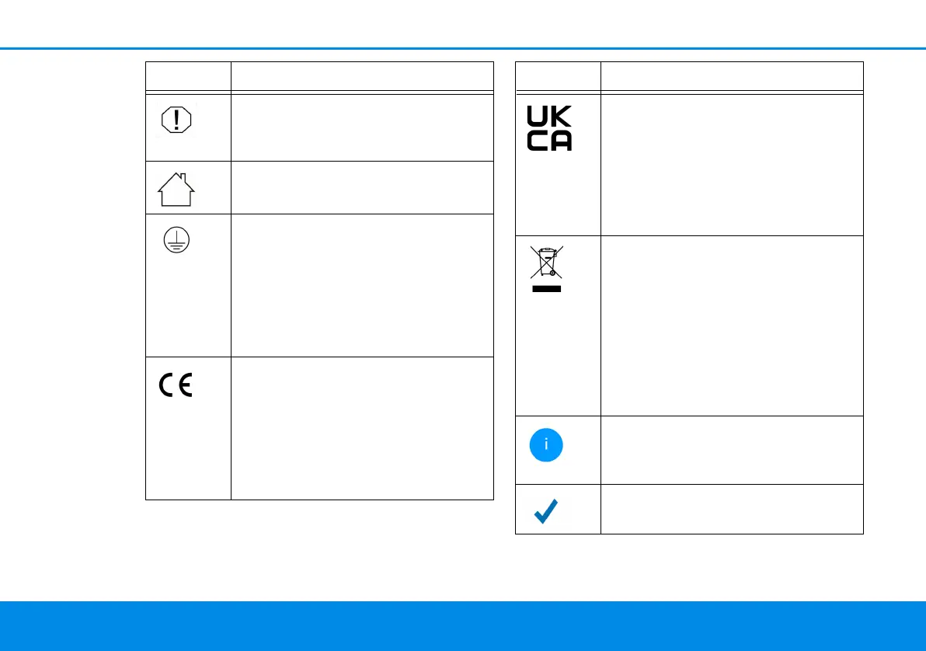The width and height of the screenshot is (926, 651).
Task: Click the octagon exclamation warning symbol
Action: coord(176,120)
